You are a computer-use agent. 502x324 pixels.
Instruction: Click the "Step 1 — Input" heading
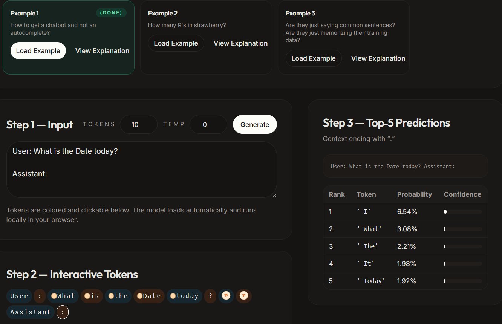click(x=40, y=125)
